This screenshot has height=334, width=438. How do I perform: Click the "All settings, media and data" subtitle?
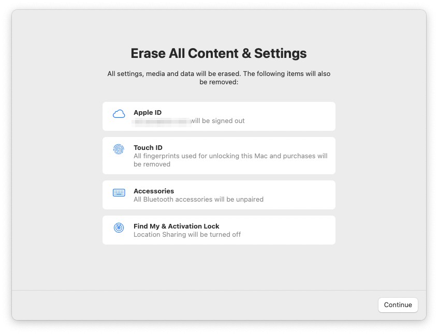point(218,78)
